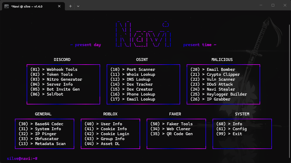291x163 pixels.
Task: Click the silve@navi:~# prompt line
Action: coord(22,159)
